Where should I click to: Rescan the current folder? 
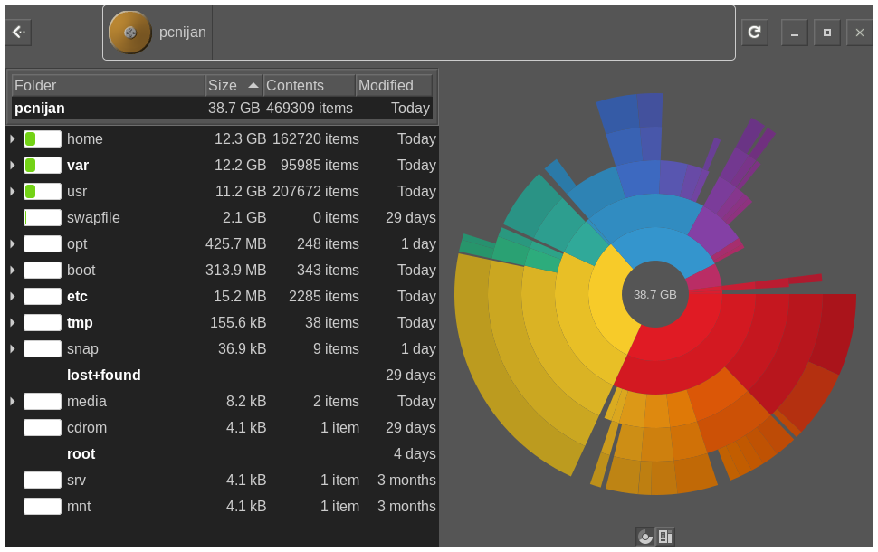(754, 33)
